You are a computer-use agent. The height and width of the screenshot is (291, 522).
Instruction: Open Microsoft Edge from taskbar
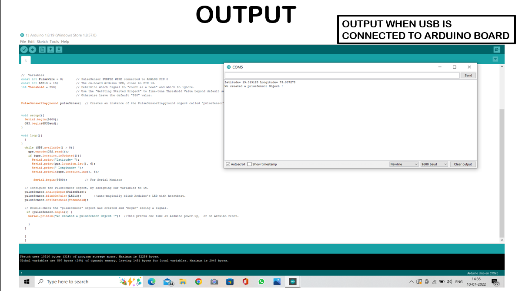coord(151,282)
